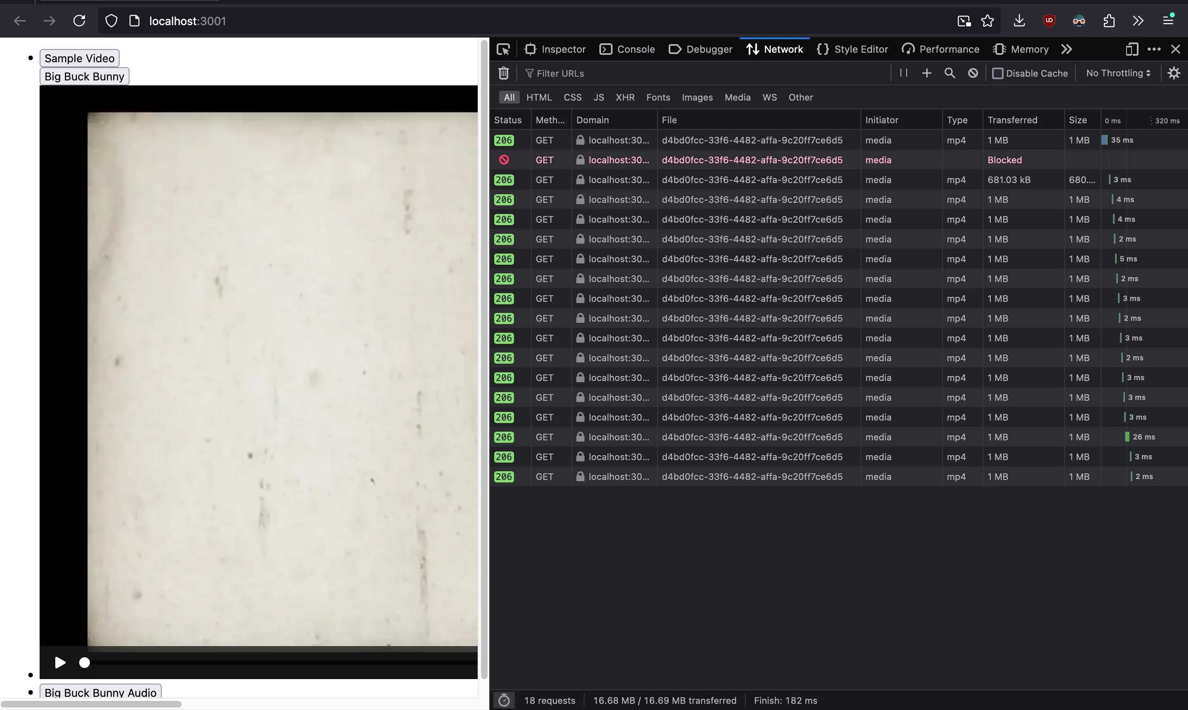Screen dimensions: 1188x710
Task: Open network settings gear icon
Action: point(1174,73)
